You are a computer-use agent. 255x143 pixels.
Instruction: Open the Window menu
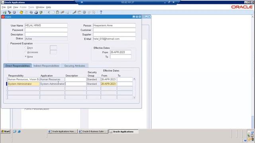[40, 7]
